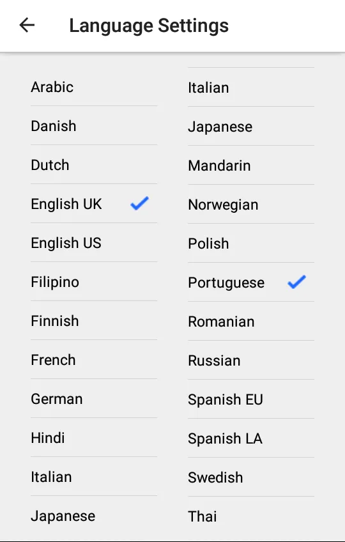Select German language
Image resolution: width=345 pixels, height=542 pixels.
[94, 399]
